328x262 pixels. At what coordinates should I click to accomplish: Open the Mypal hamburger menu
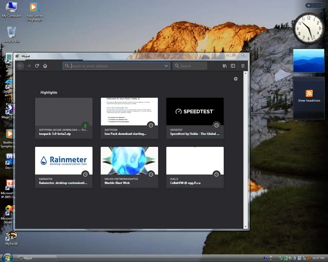(x=243, y=66)
